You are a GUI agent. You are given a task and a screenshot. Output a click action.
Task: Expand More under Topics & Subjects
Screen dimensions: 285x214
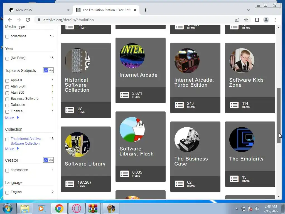(x=12, y=118)
